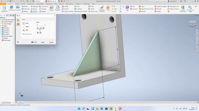The image size is (199, 111).
Task: Open Grosor thickness value dropdown arrow
Action: click(x=45, y=25)
